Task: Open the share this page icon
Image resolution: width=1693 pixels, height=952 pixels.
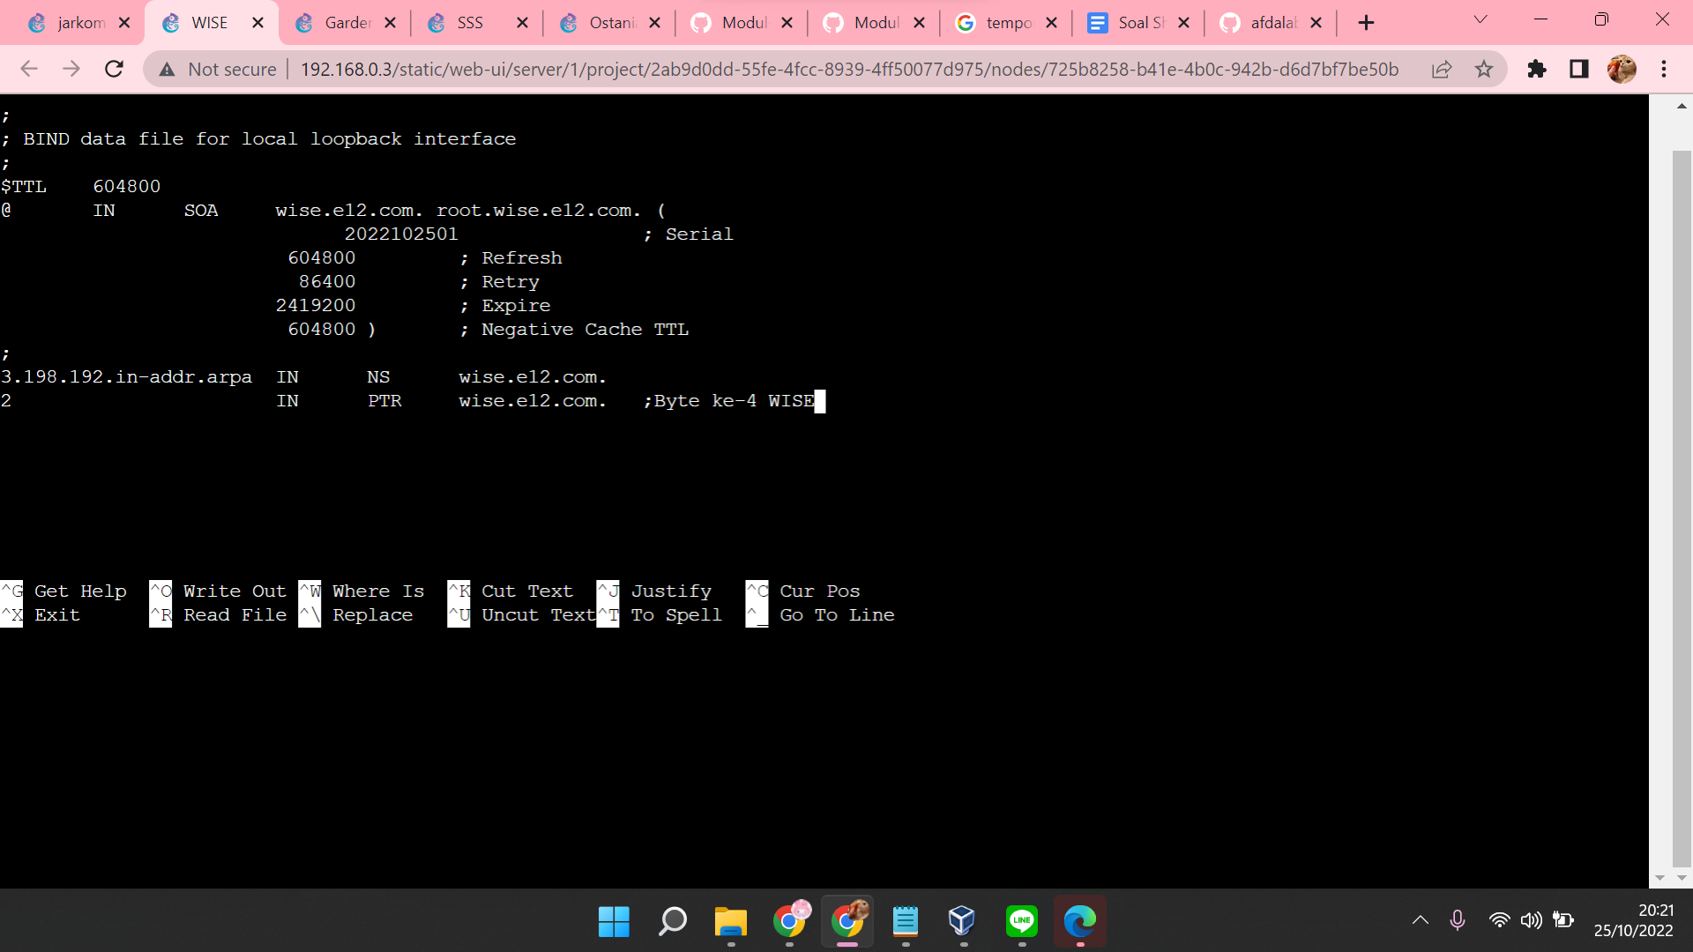Action: tap(1442, 69)
